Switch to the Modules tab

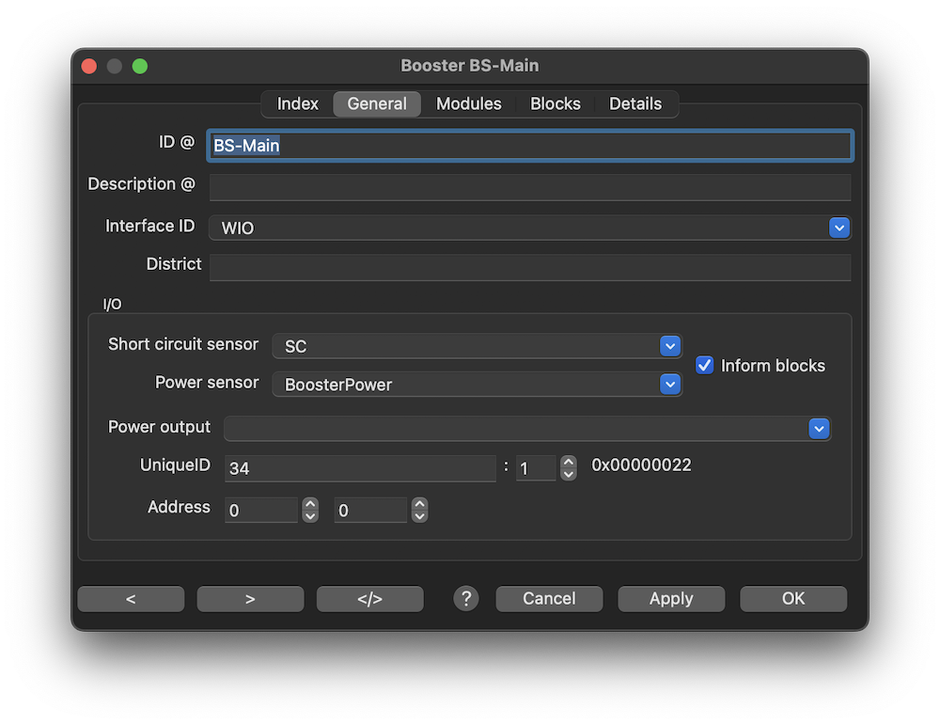468,104
